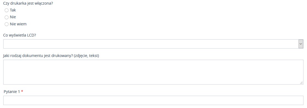Screen dimensions: 307x108
Task: Click the chevron icon in LCD select
Action: pos(301,44)
